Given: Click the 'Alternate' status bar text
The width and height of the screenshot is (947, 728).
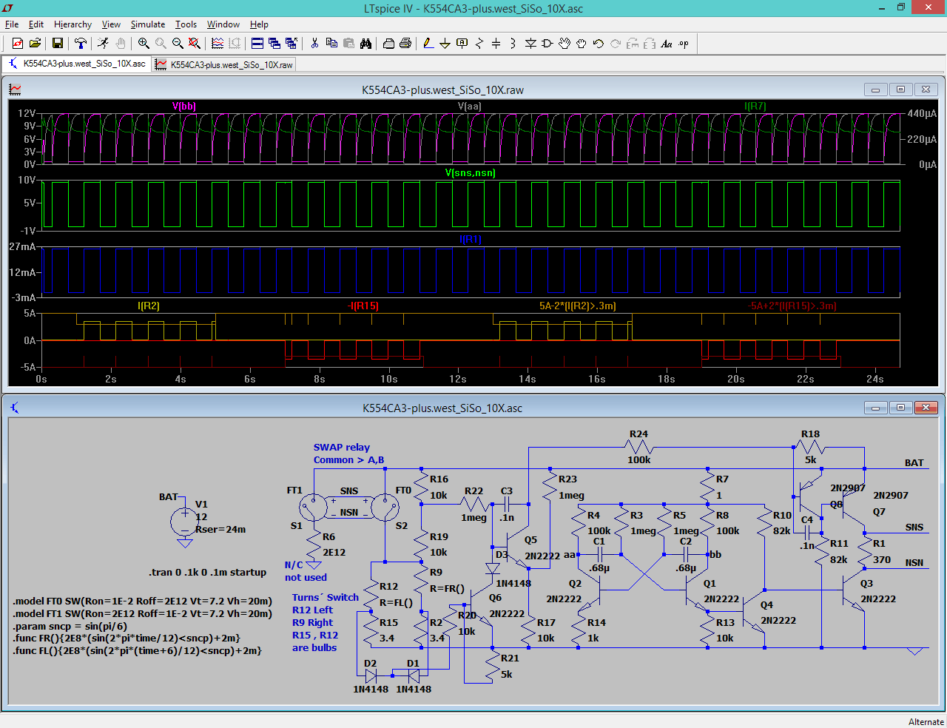Looking at the screenshot, I should pos(926,721).
